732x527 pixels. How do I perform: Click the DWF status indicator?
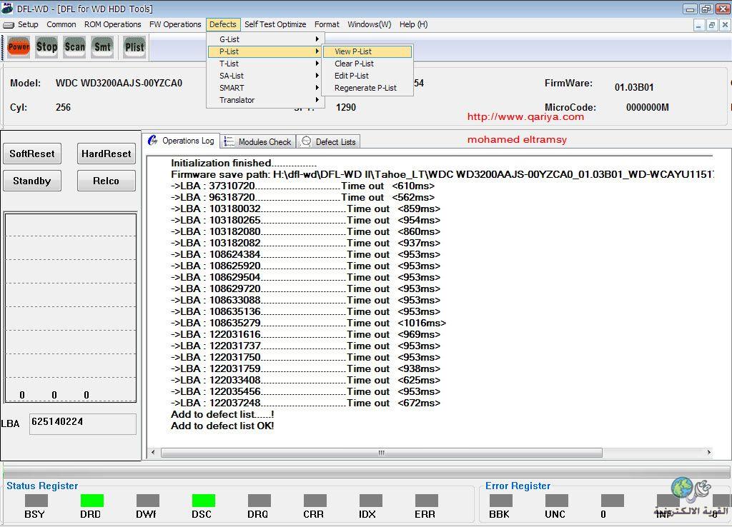coord(148,501)
